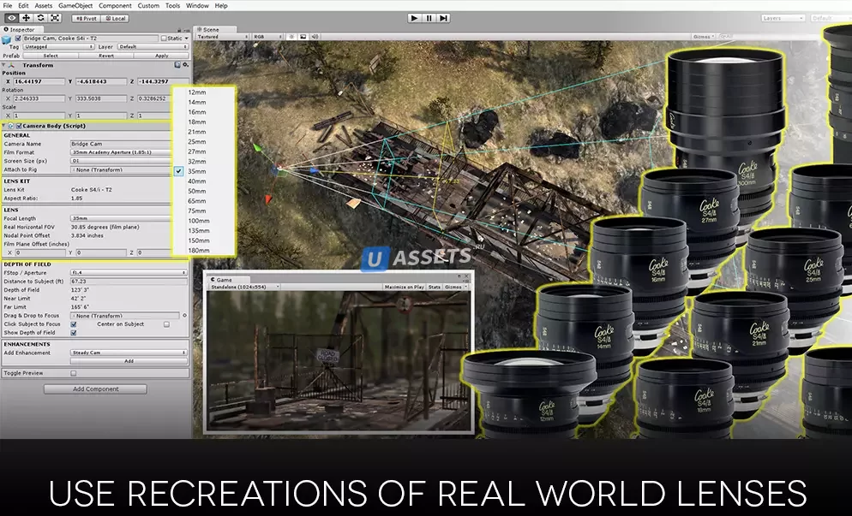Viewport: 852px width, 516px height.
Task: Open the Transform help book icon
Action: click(177, 64)
